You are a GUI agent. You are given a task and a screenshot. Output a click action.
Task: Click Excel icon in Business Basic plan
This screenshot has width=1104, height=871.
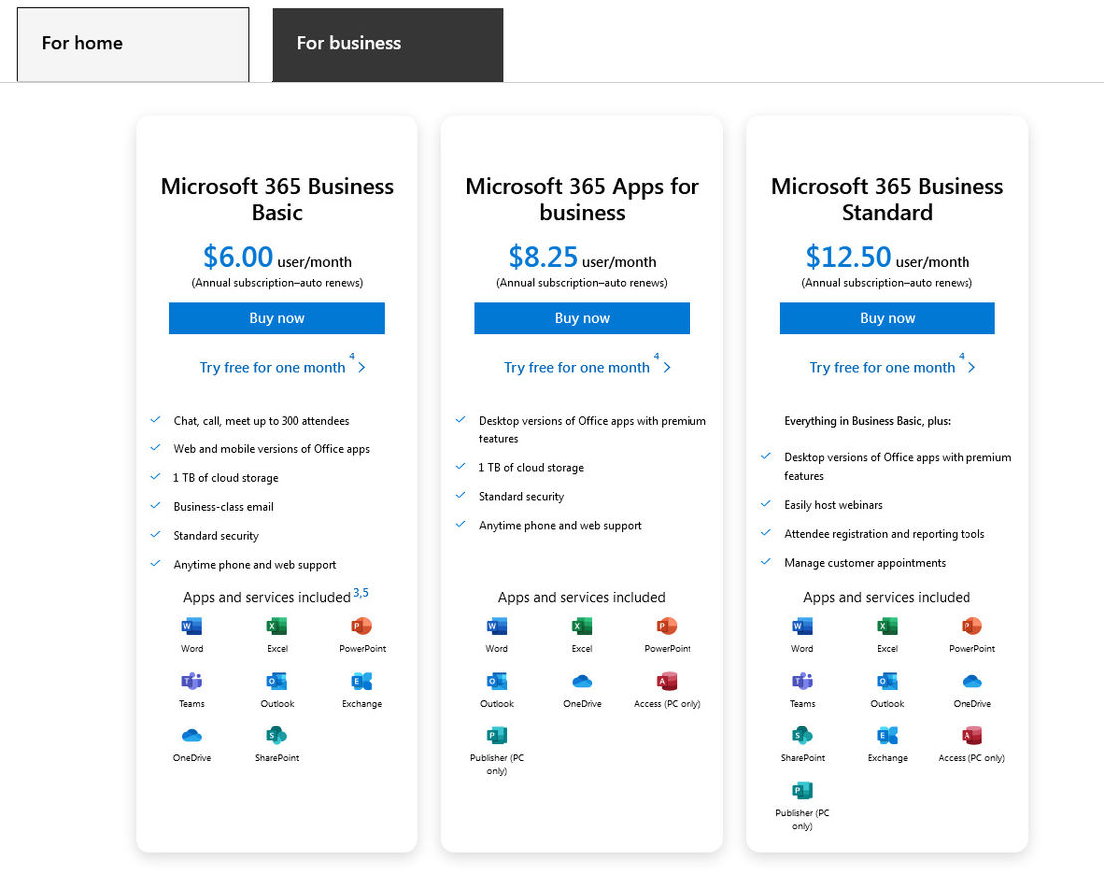coord(277,626)
